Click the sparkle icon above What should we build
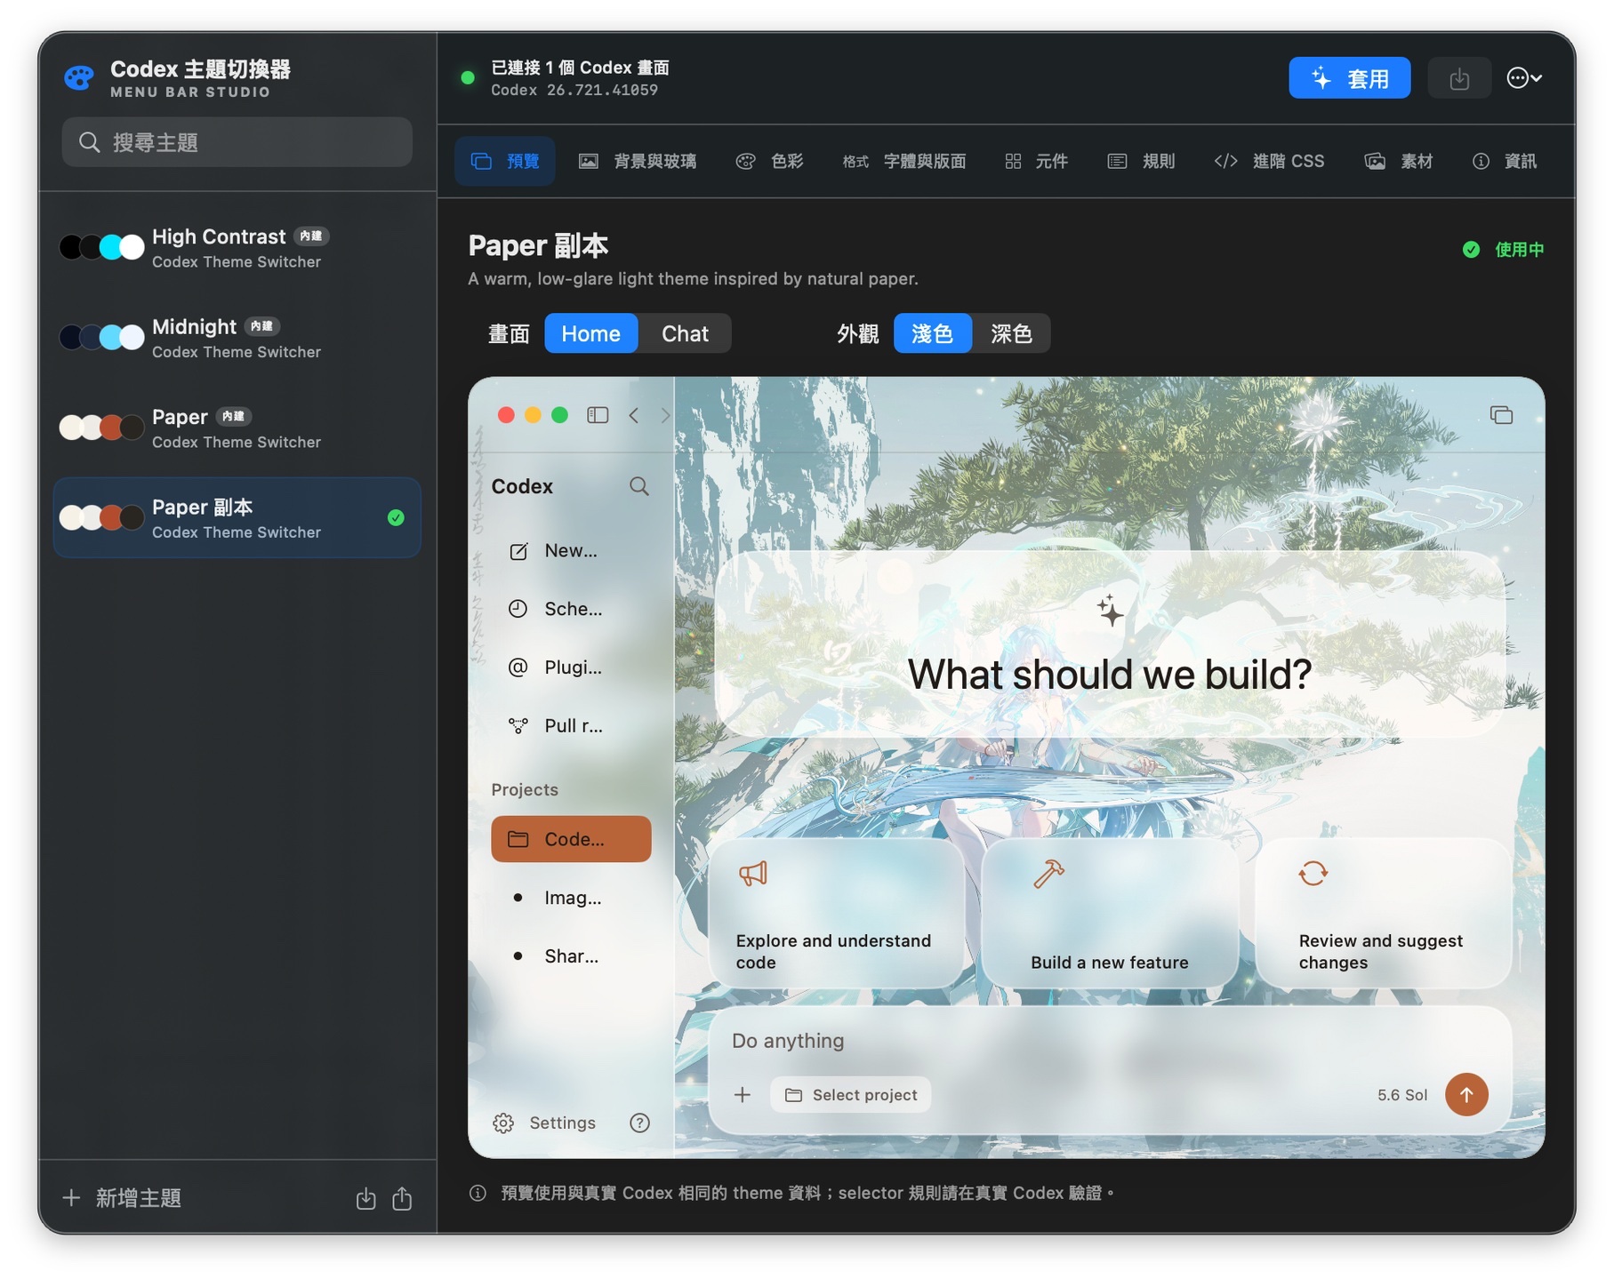Viewport: 1614px width, 1279px height. 1110,612
